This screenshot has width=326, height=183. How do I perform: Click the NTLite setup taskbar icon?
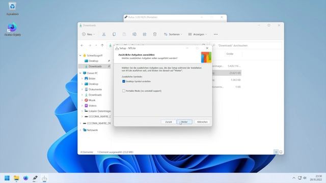44,178
